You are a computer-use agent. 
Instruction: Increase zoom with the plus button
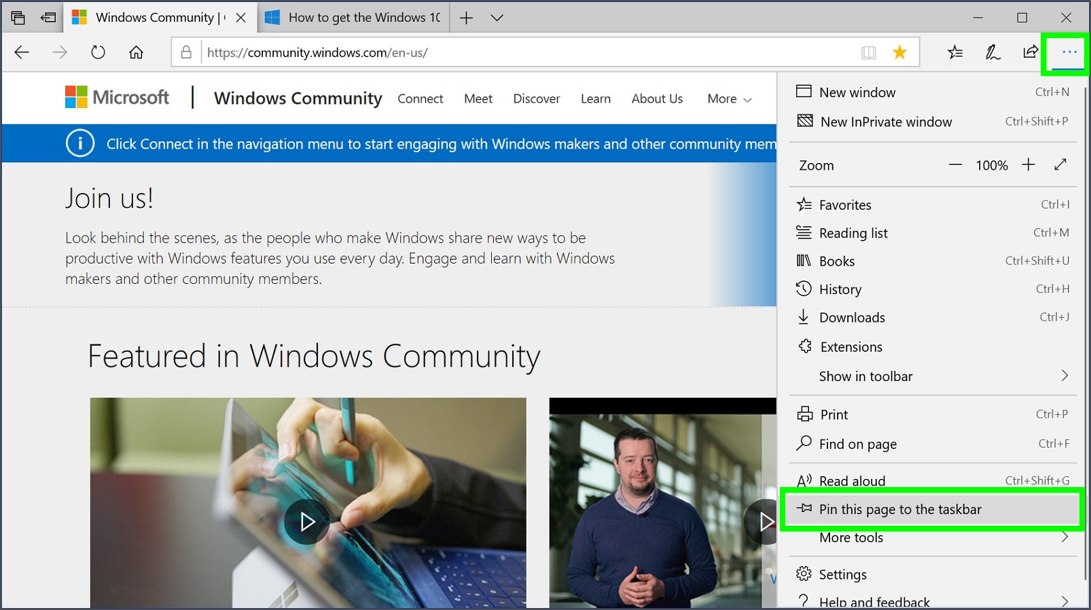(1029, 165)
